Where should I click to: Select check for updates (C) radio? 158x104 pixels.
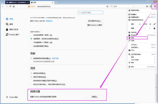[x=31, y=39]
